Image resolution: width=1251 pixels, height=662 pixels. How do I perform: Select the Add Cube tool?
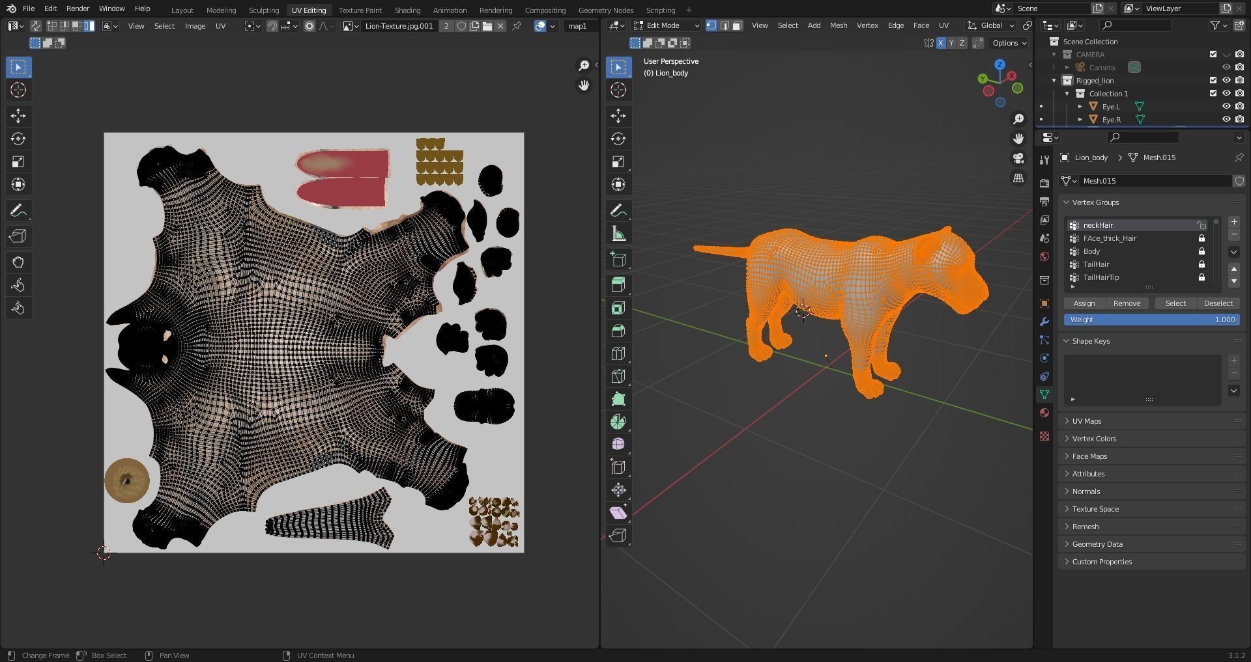[618, 260]
